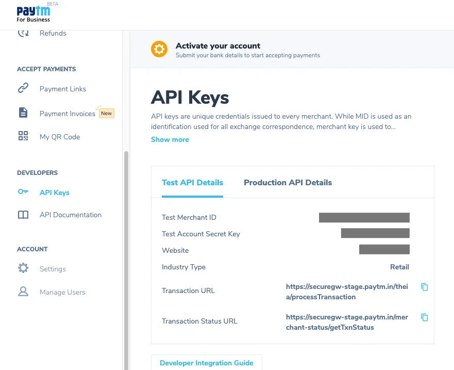Click the Test Merchant ID label

click(189, 217)
